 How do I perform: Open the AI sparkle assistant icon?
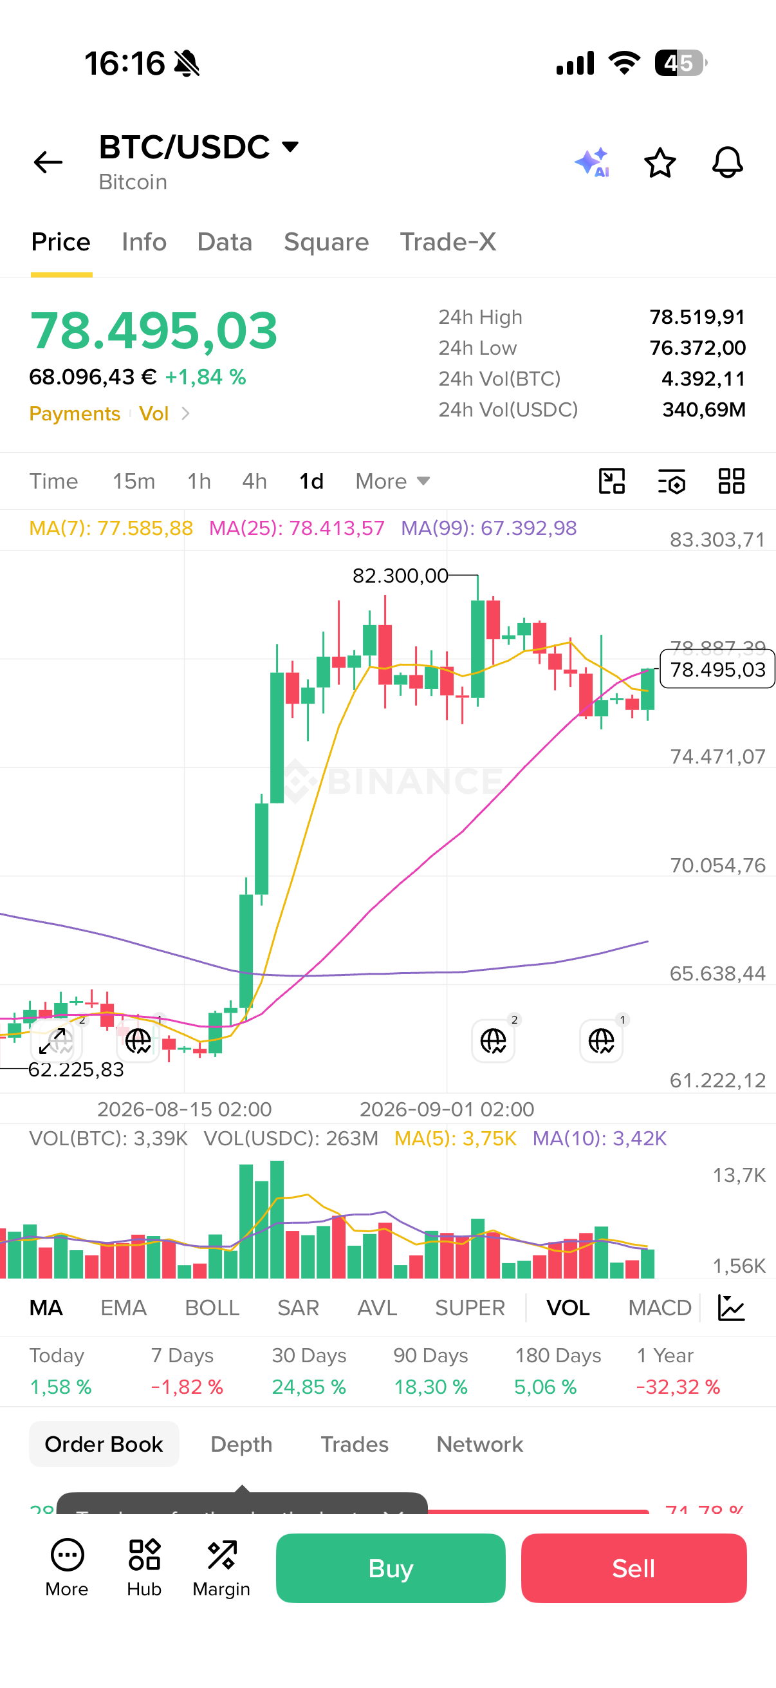(592, 162)
